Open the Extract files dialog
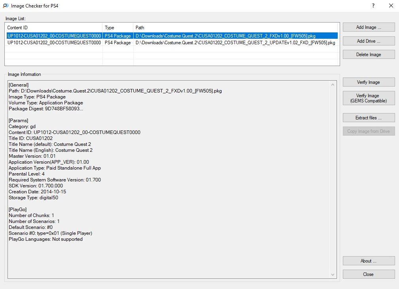Screen dimensions: 399x289 click(x=369, y=118)
